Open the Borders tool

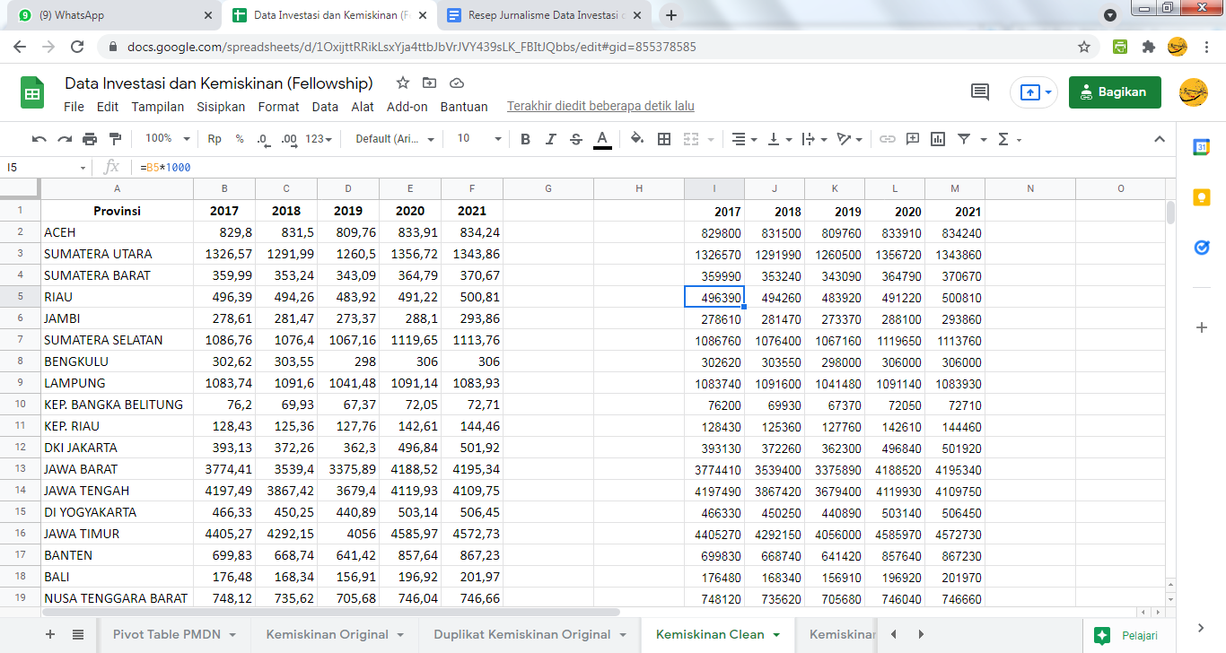click(x=664, y=139)
